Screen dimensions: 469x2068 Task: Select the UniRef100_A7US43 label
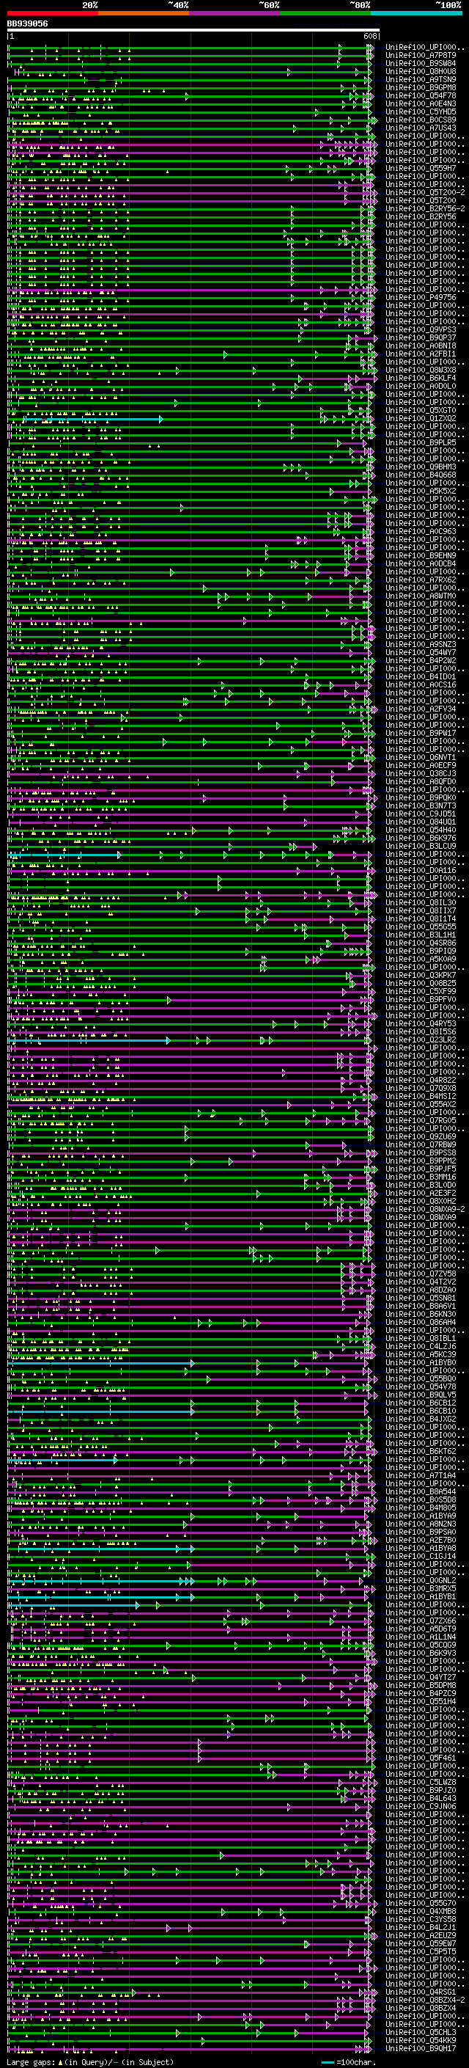point(421,128)
